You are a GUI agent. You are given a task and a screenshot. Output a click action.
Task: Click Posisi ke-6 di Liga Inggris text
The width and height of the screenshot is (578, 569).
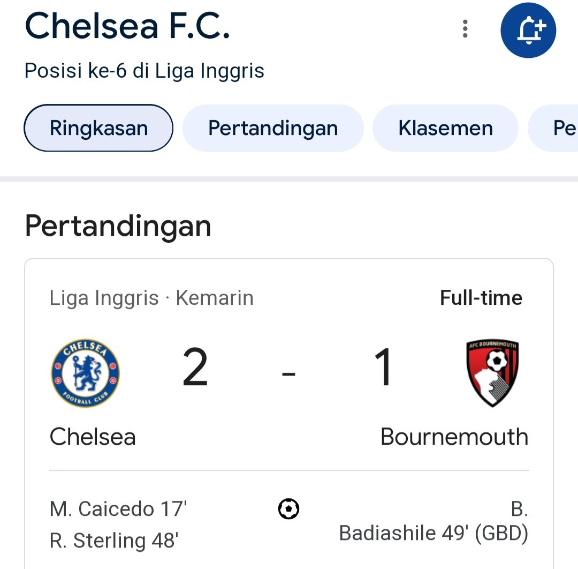(144, 71)
